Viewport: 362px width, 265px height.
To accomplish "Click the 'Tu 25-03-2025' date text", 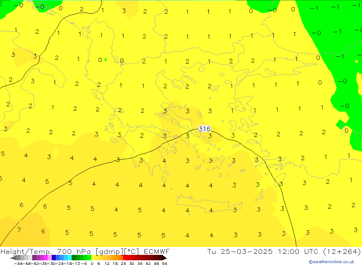I will [240, 251].
